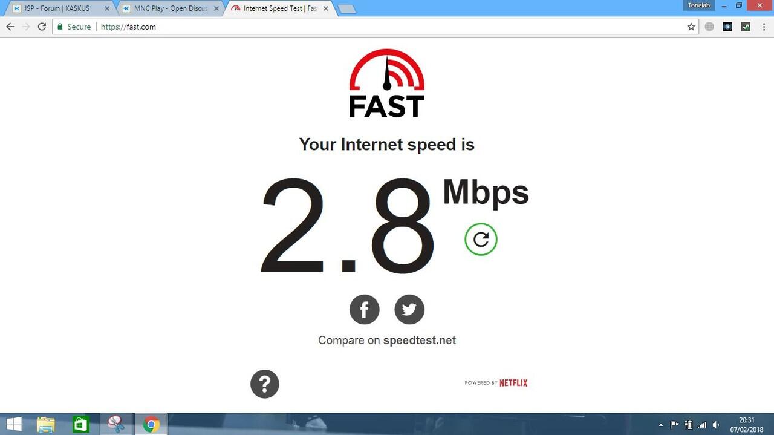The width and height of the screenshot is (774, 435).
Task: Open a new tab
Action: point(346,8)
